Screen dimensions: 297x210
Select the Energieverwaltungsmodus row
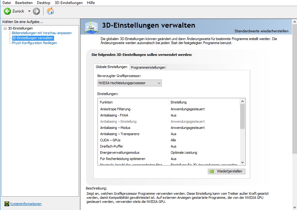(169, 153)
